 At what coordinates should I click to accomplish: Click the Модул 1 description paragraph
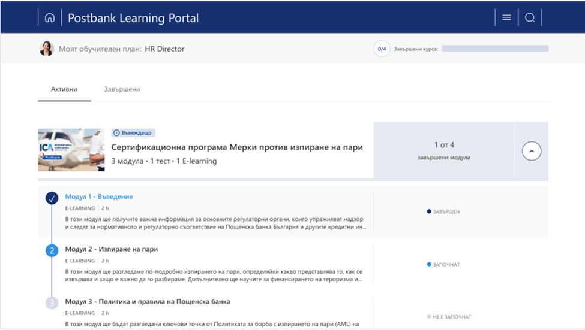click(x=215, y=223)
